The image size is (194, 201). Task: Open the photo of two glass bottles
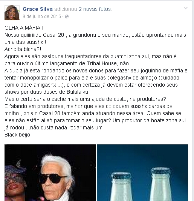(142, 172)
